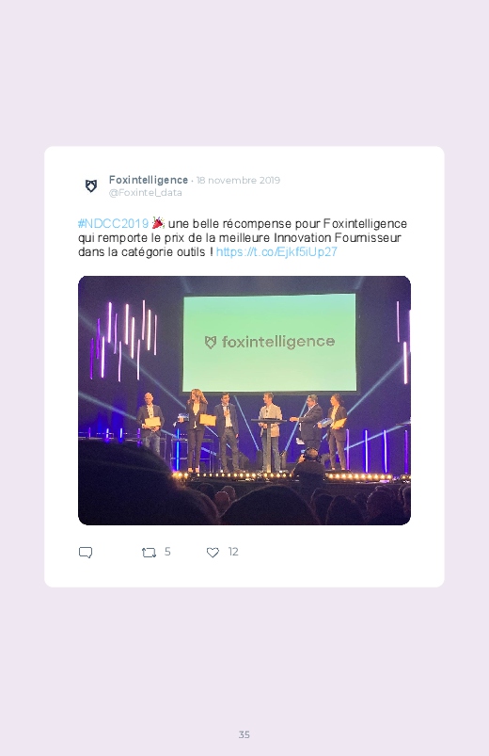Click the word Foxintelligence in the tweet text
The image size is (489, 756).
tap(365, 224)
